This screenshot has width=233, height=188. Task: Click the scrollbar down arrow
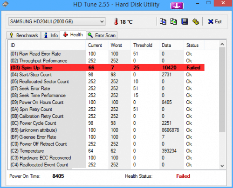222,166
